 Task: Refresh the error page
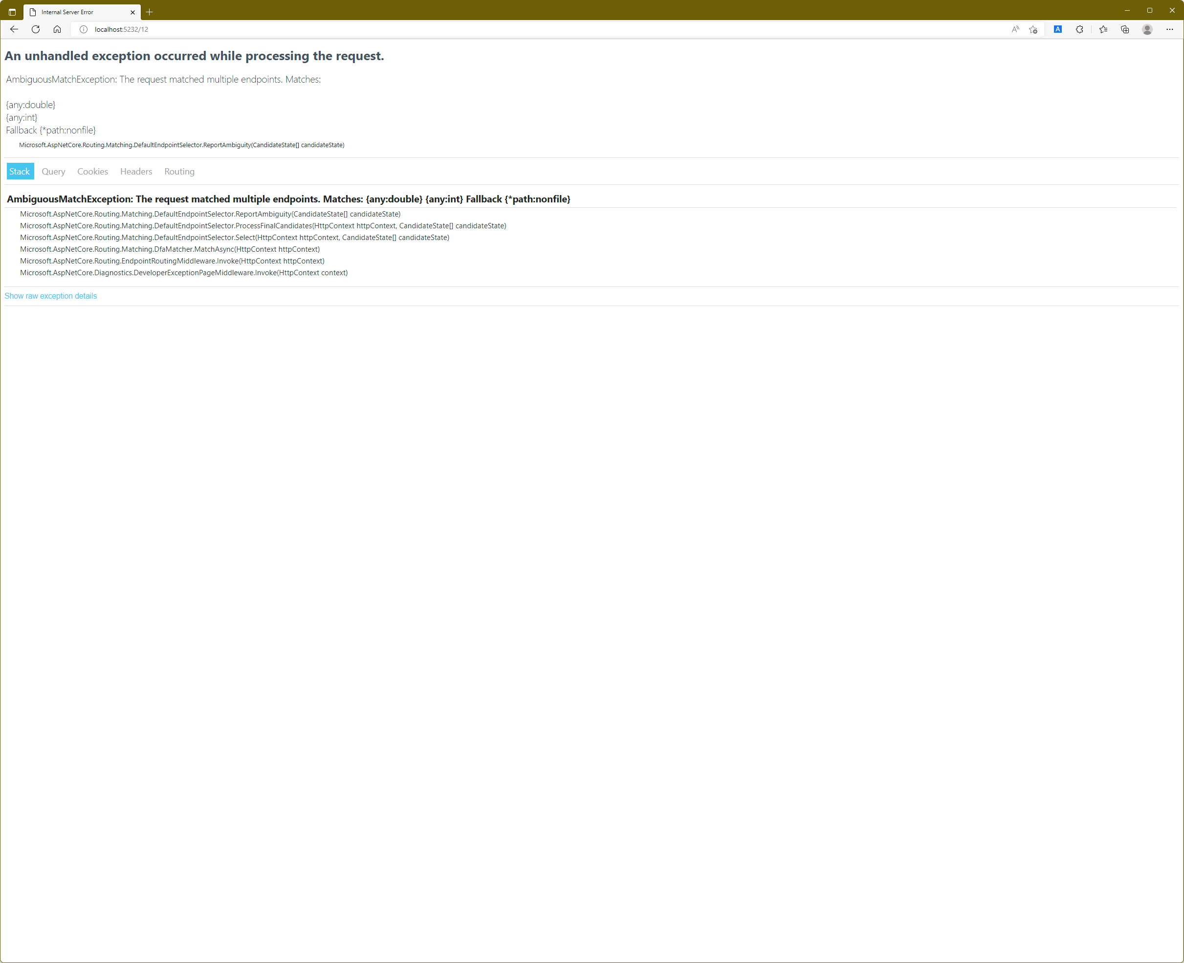click(x=36, y=29)
